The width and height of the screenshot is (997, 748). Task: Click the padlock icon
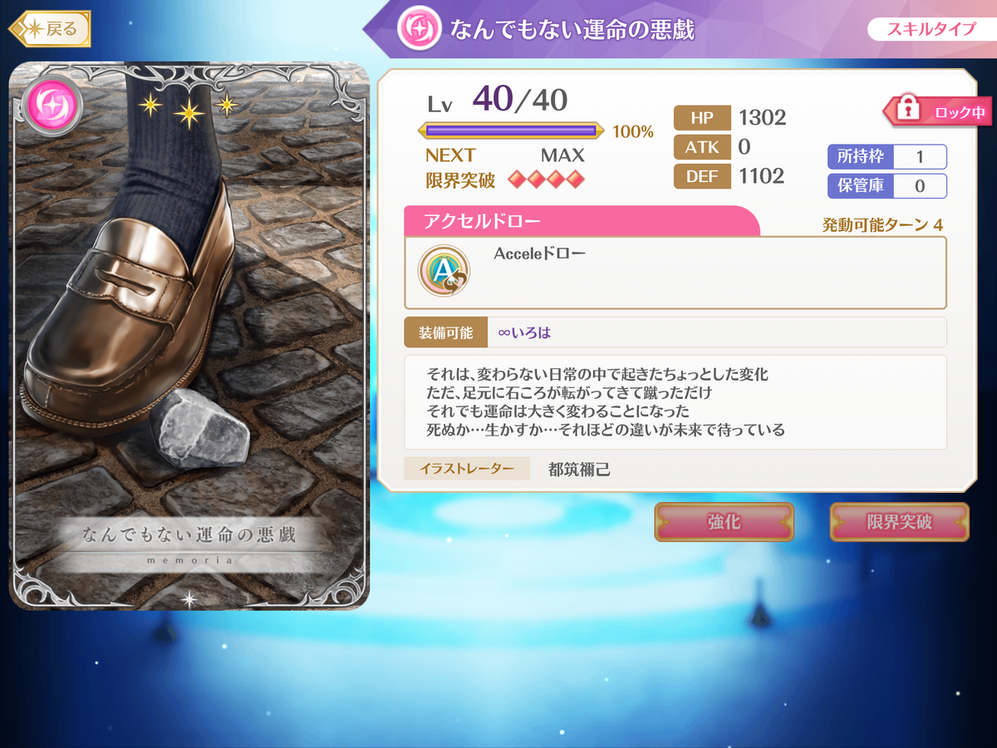pyautogui.click(x=909, y=111)
